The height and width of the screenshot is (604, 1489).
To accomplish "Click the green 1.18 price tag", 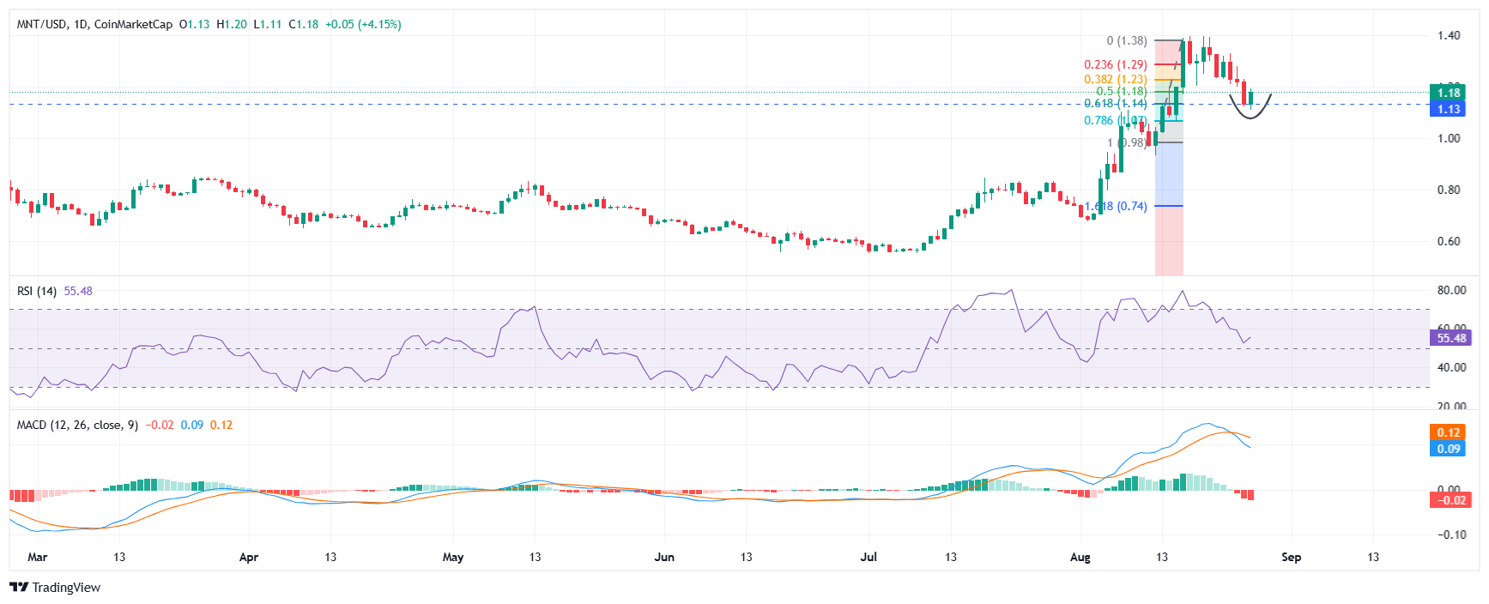I will coord(1450,93).
